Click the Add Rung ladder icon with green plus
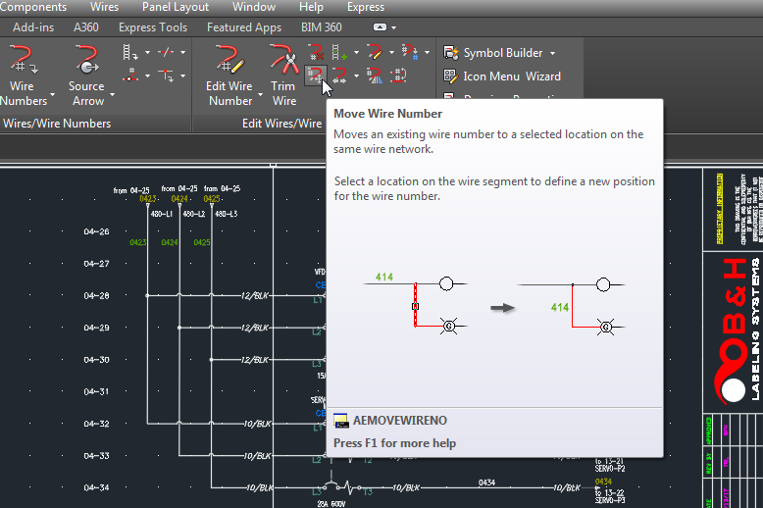This screenshot has height=508, width=763. coord(339,52)
